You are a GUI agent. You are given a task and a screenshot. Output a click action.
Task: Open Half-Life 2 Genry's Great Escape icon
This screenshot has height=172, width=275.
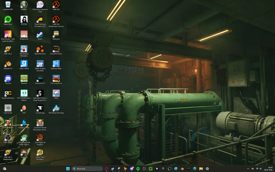point(40,95)
